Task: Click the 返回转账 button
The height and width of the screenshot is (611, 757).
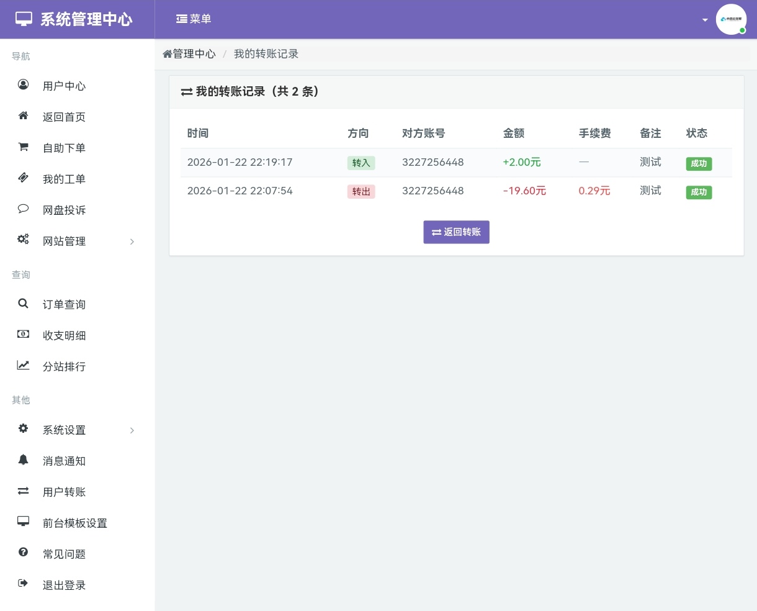Action: tap(457, 232)
